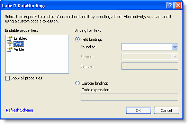
Task: Click the Enabled property icon
Action: pos(10,38)
